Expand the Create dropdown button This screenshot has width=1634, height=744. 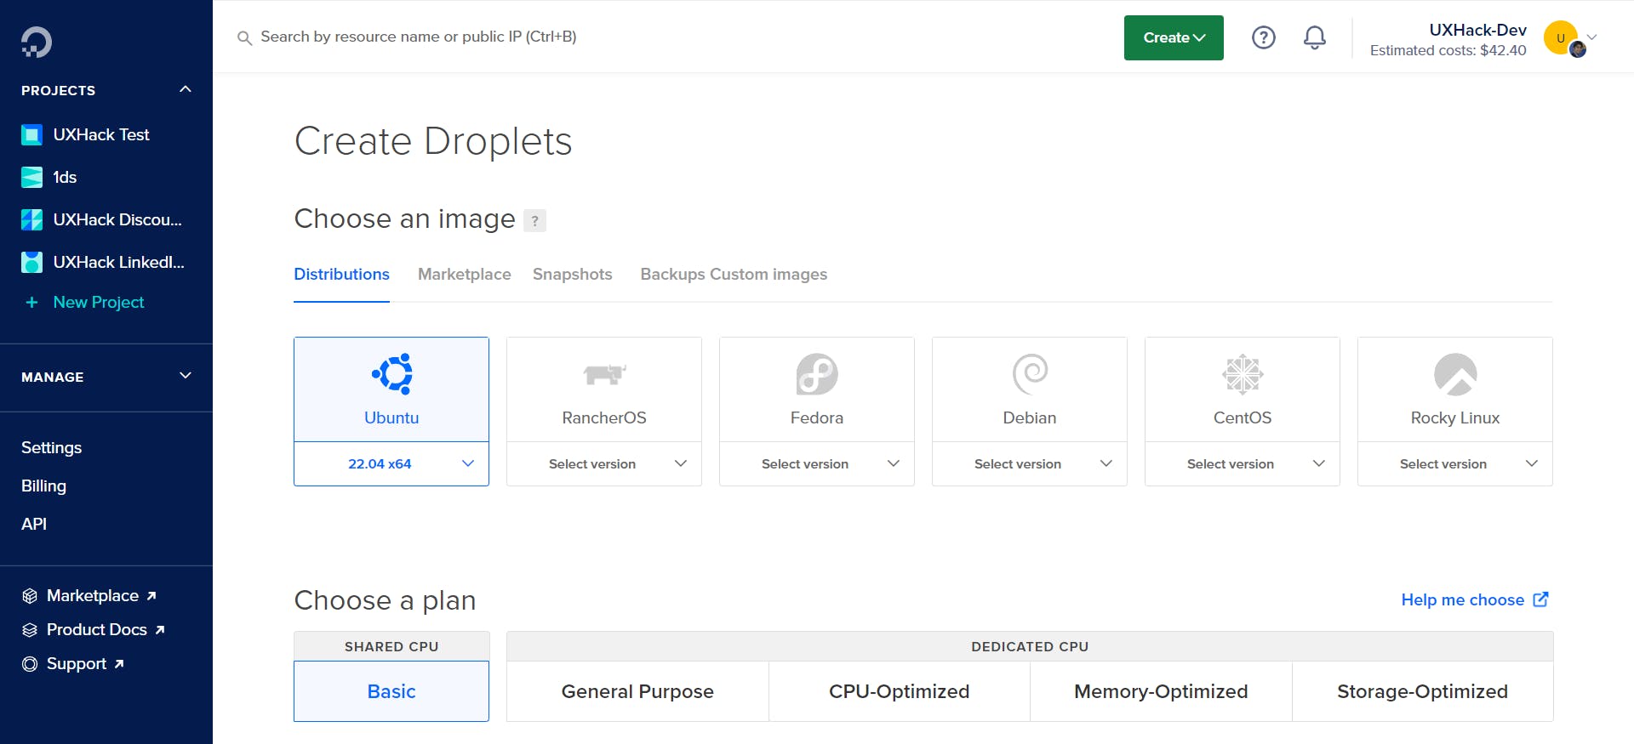pos(1174,37)
